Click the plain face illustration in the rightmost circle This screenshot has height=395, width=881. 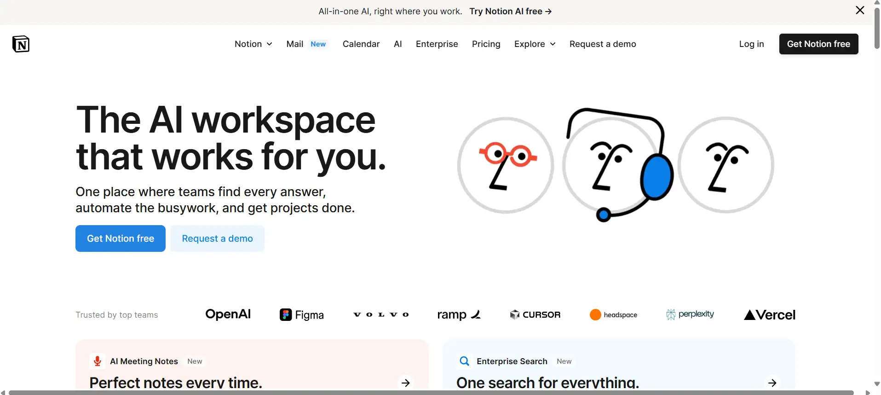coord(726,165)
